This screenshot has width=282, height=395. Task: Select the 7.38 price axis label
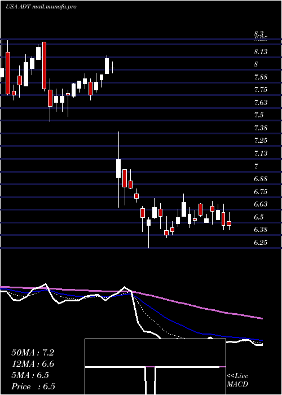tap(261, 128)
